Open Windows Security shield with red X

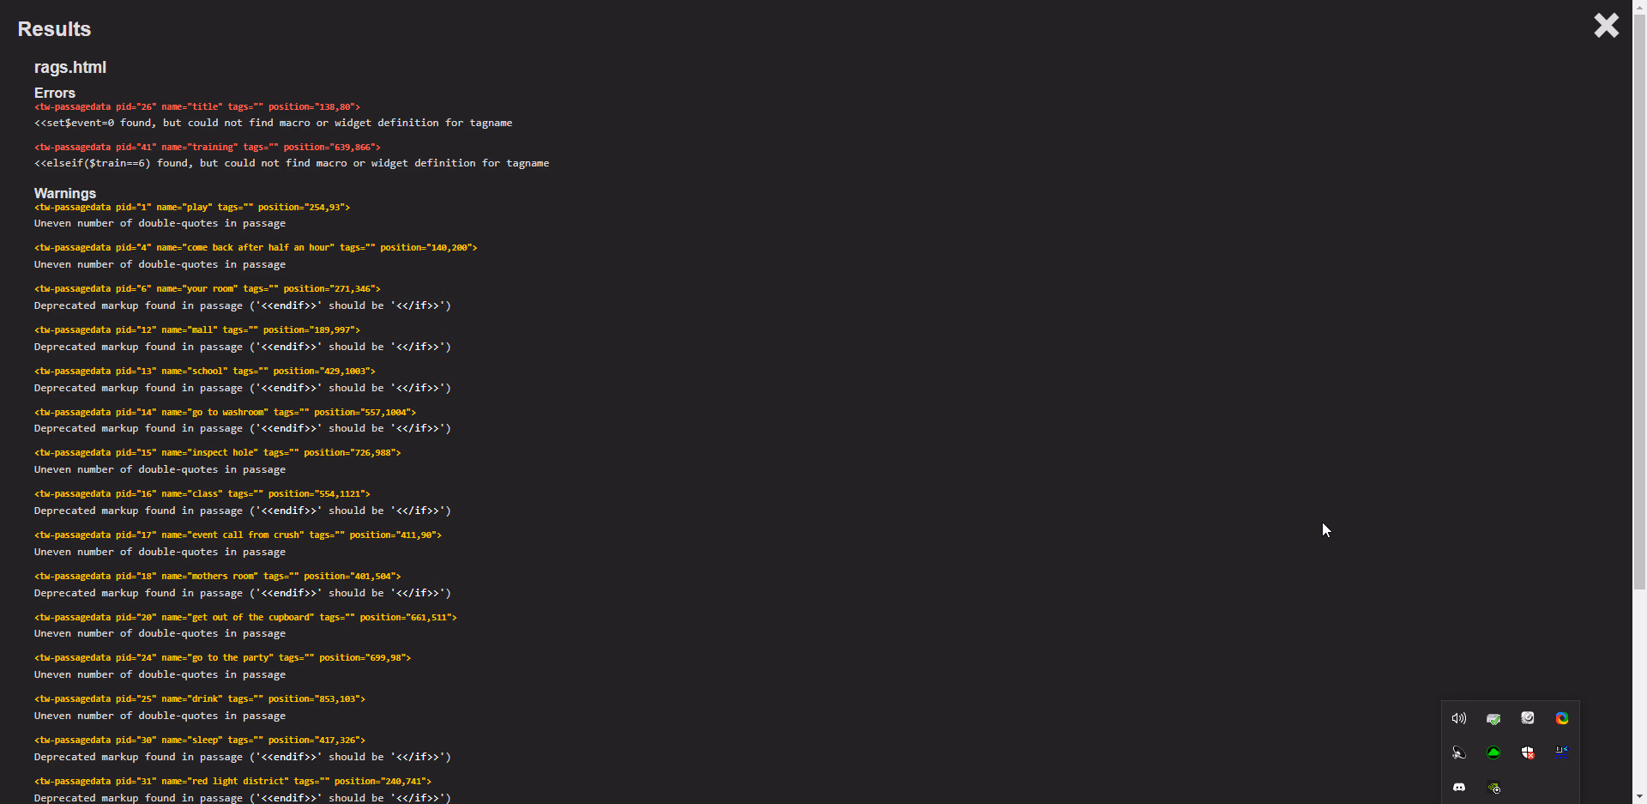[x=1528, y=753]
